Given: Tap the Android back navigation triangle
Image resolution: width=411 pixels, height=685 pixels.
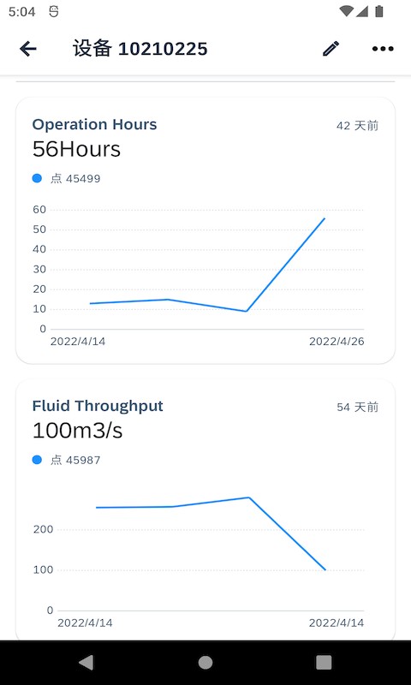Looking at the screenshot, I should point(86,662).
